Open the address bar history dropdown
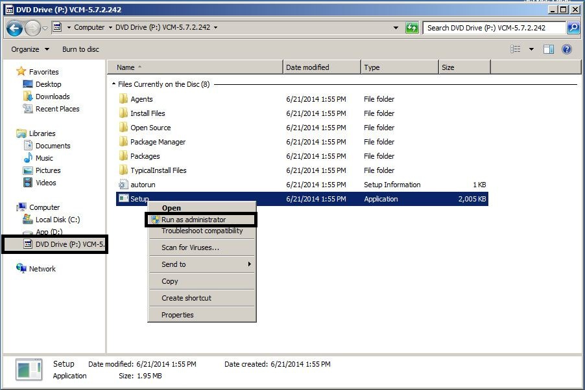 [396, 28]
